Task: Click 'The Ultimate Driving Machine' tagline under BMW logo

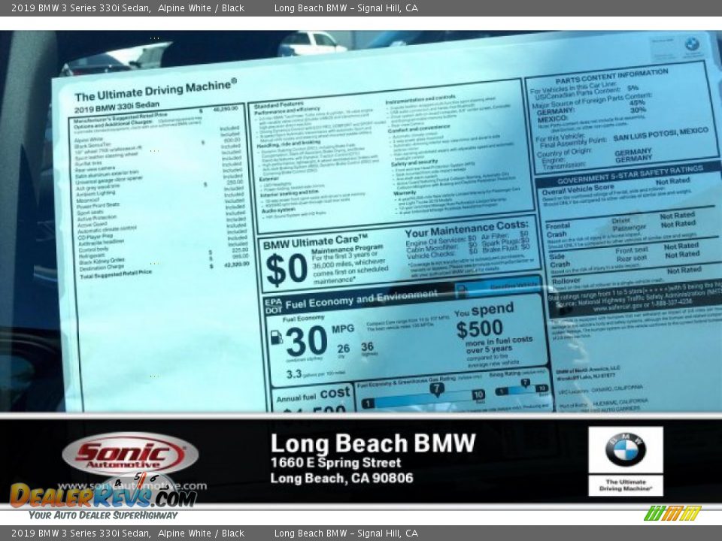Action: [625, 485]
